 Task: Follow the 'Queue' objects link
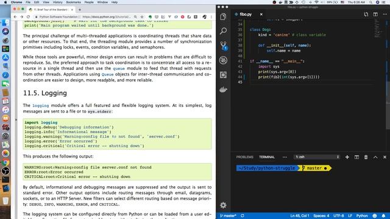107,74
